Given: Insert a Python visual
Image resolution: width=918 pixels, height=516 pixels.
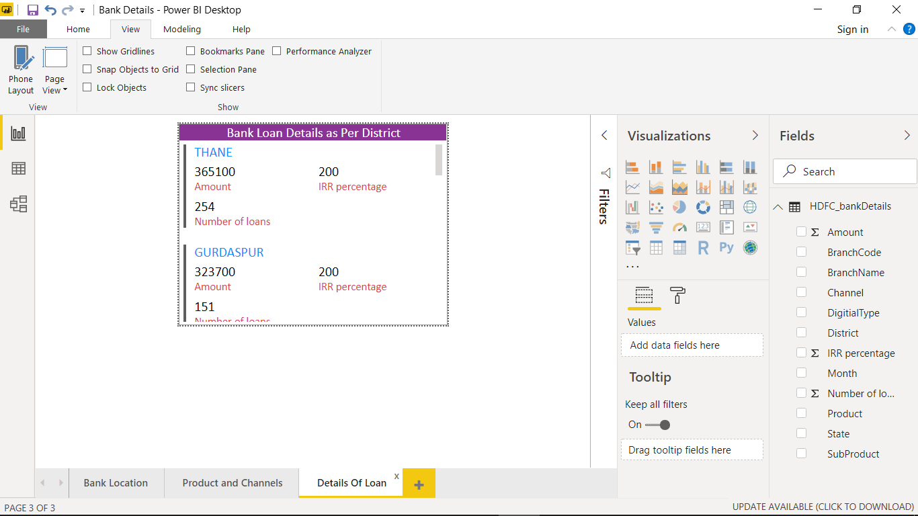Looking at the screenshot, I should click(726, 247).
